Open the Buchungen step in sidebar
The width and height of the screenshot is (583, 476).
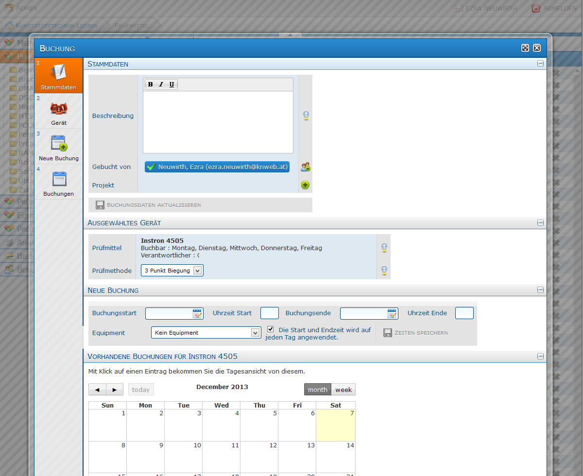click(x=59, y=183)
